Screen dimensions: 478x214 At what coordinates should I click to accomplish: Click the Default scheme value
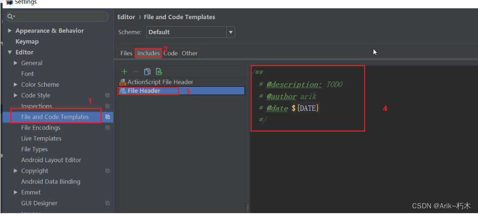[x=159, y=32]
